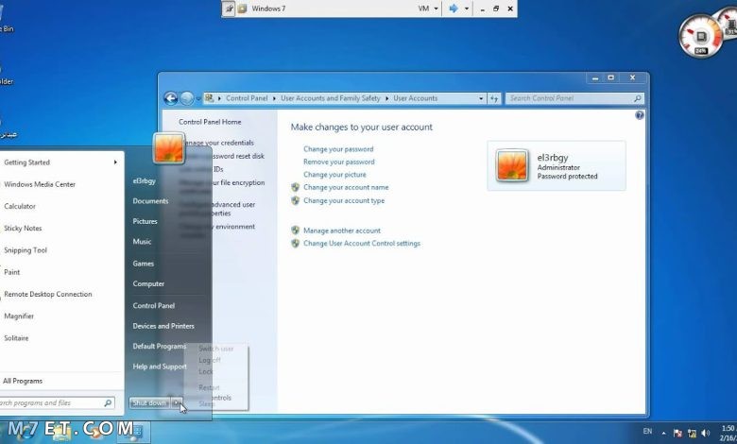This screenshot has width=737, height=444.
Task: Click Change your account name link
Action: 346,187
